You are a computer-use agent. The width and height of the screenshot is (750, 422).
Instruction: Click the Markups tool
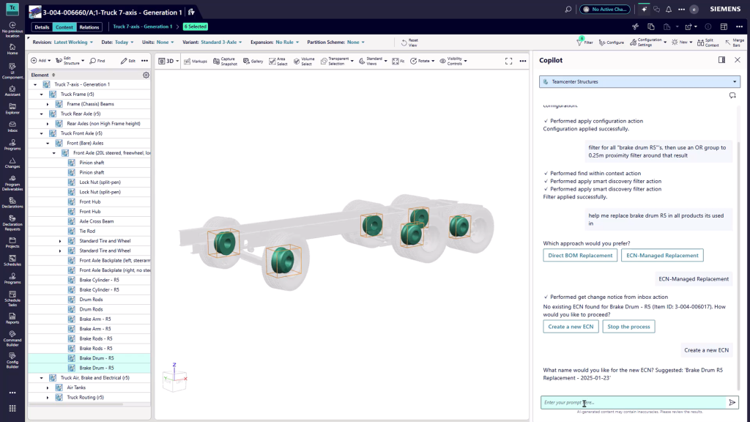pos(196,62)
